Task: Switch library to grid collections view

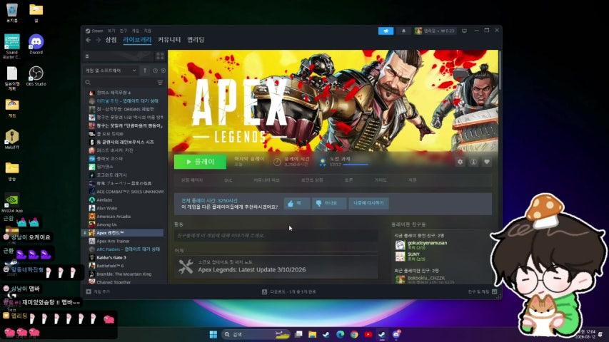Action: 160,56
